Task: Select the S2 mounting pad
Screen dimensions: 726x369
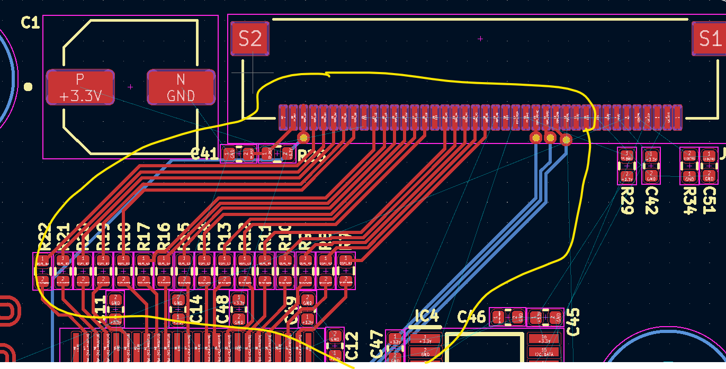Action: pyautogui.click(x=250, y=38)
